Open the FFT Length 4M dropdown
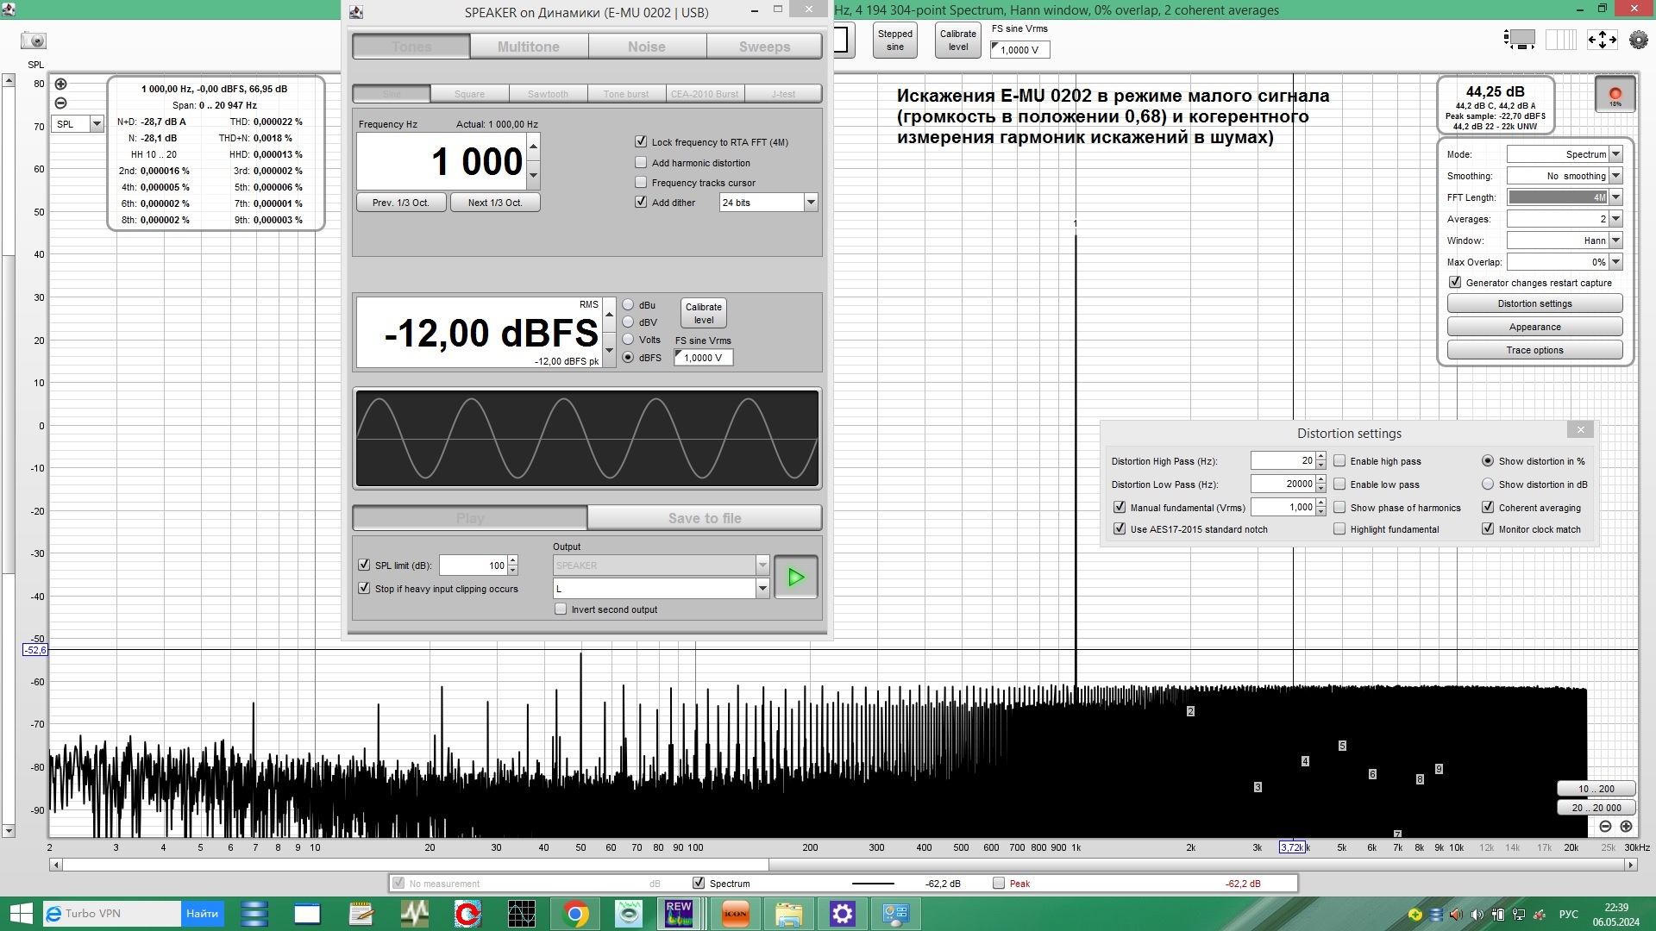The width and height of the screenshot is (1656, 931). tap(1615, 197)
